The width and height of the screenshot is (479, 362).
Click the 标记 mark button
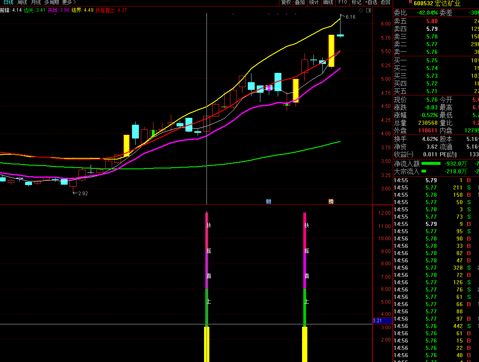pos(356,2)
